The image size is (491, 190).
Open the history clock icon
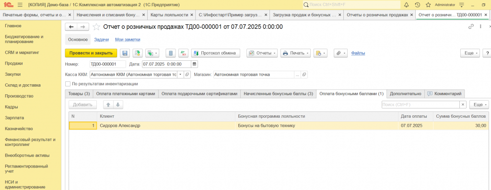click(x=417, y=5)
